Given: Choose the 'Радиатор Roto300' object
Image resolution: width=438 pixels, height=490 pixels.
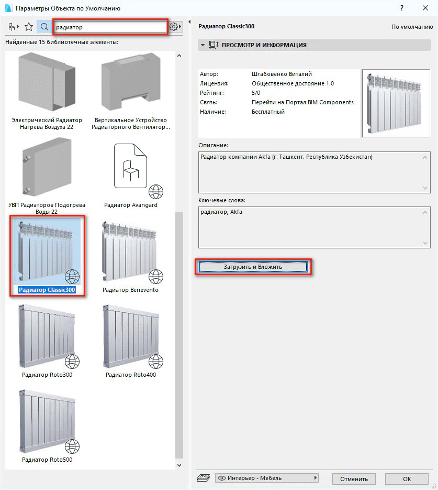Looking at the screenshot, I should point(47,338).
